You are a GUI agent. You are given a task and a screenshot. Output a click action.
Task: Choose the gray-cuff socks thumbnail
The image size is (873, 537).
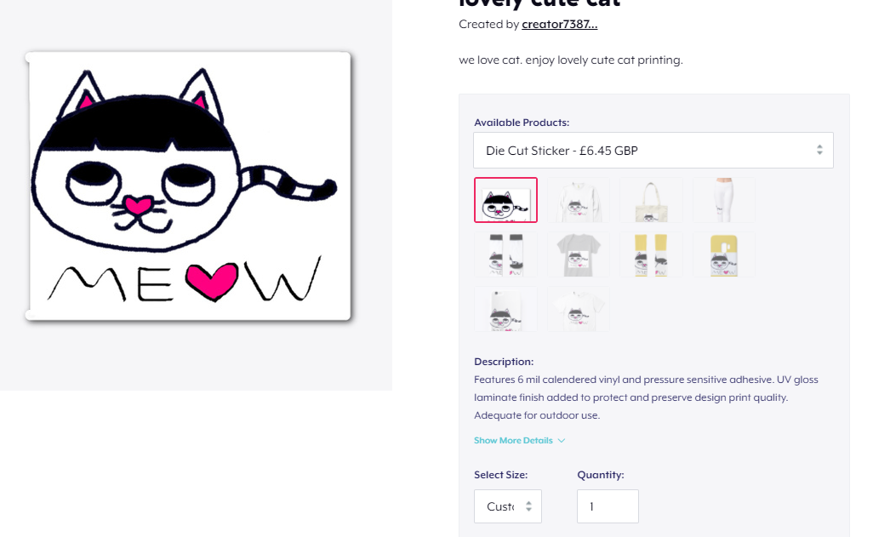click(x=505, y=254)
